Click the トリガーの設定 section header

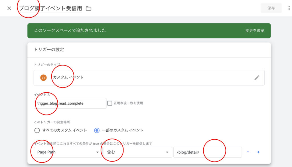coord(49,50)
